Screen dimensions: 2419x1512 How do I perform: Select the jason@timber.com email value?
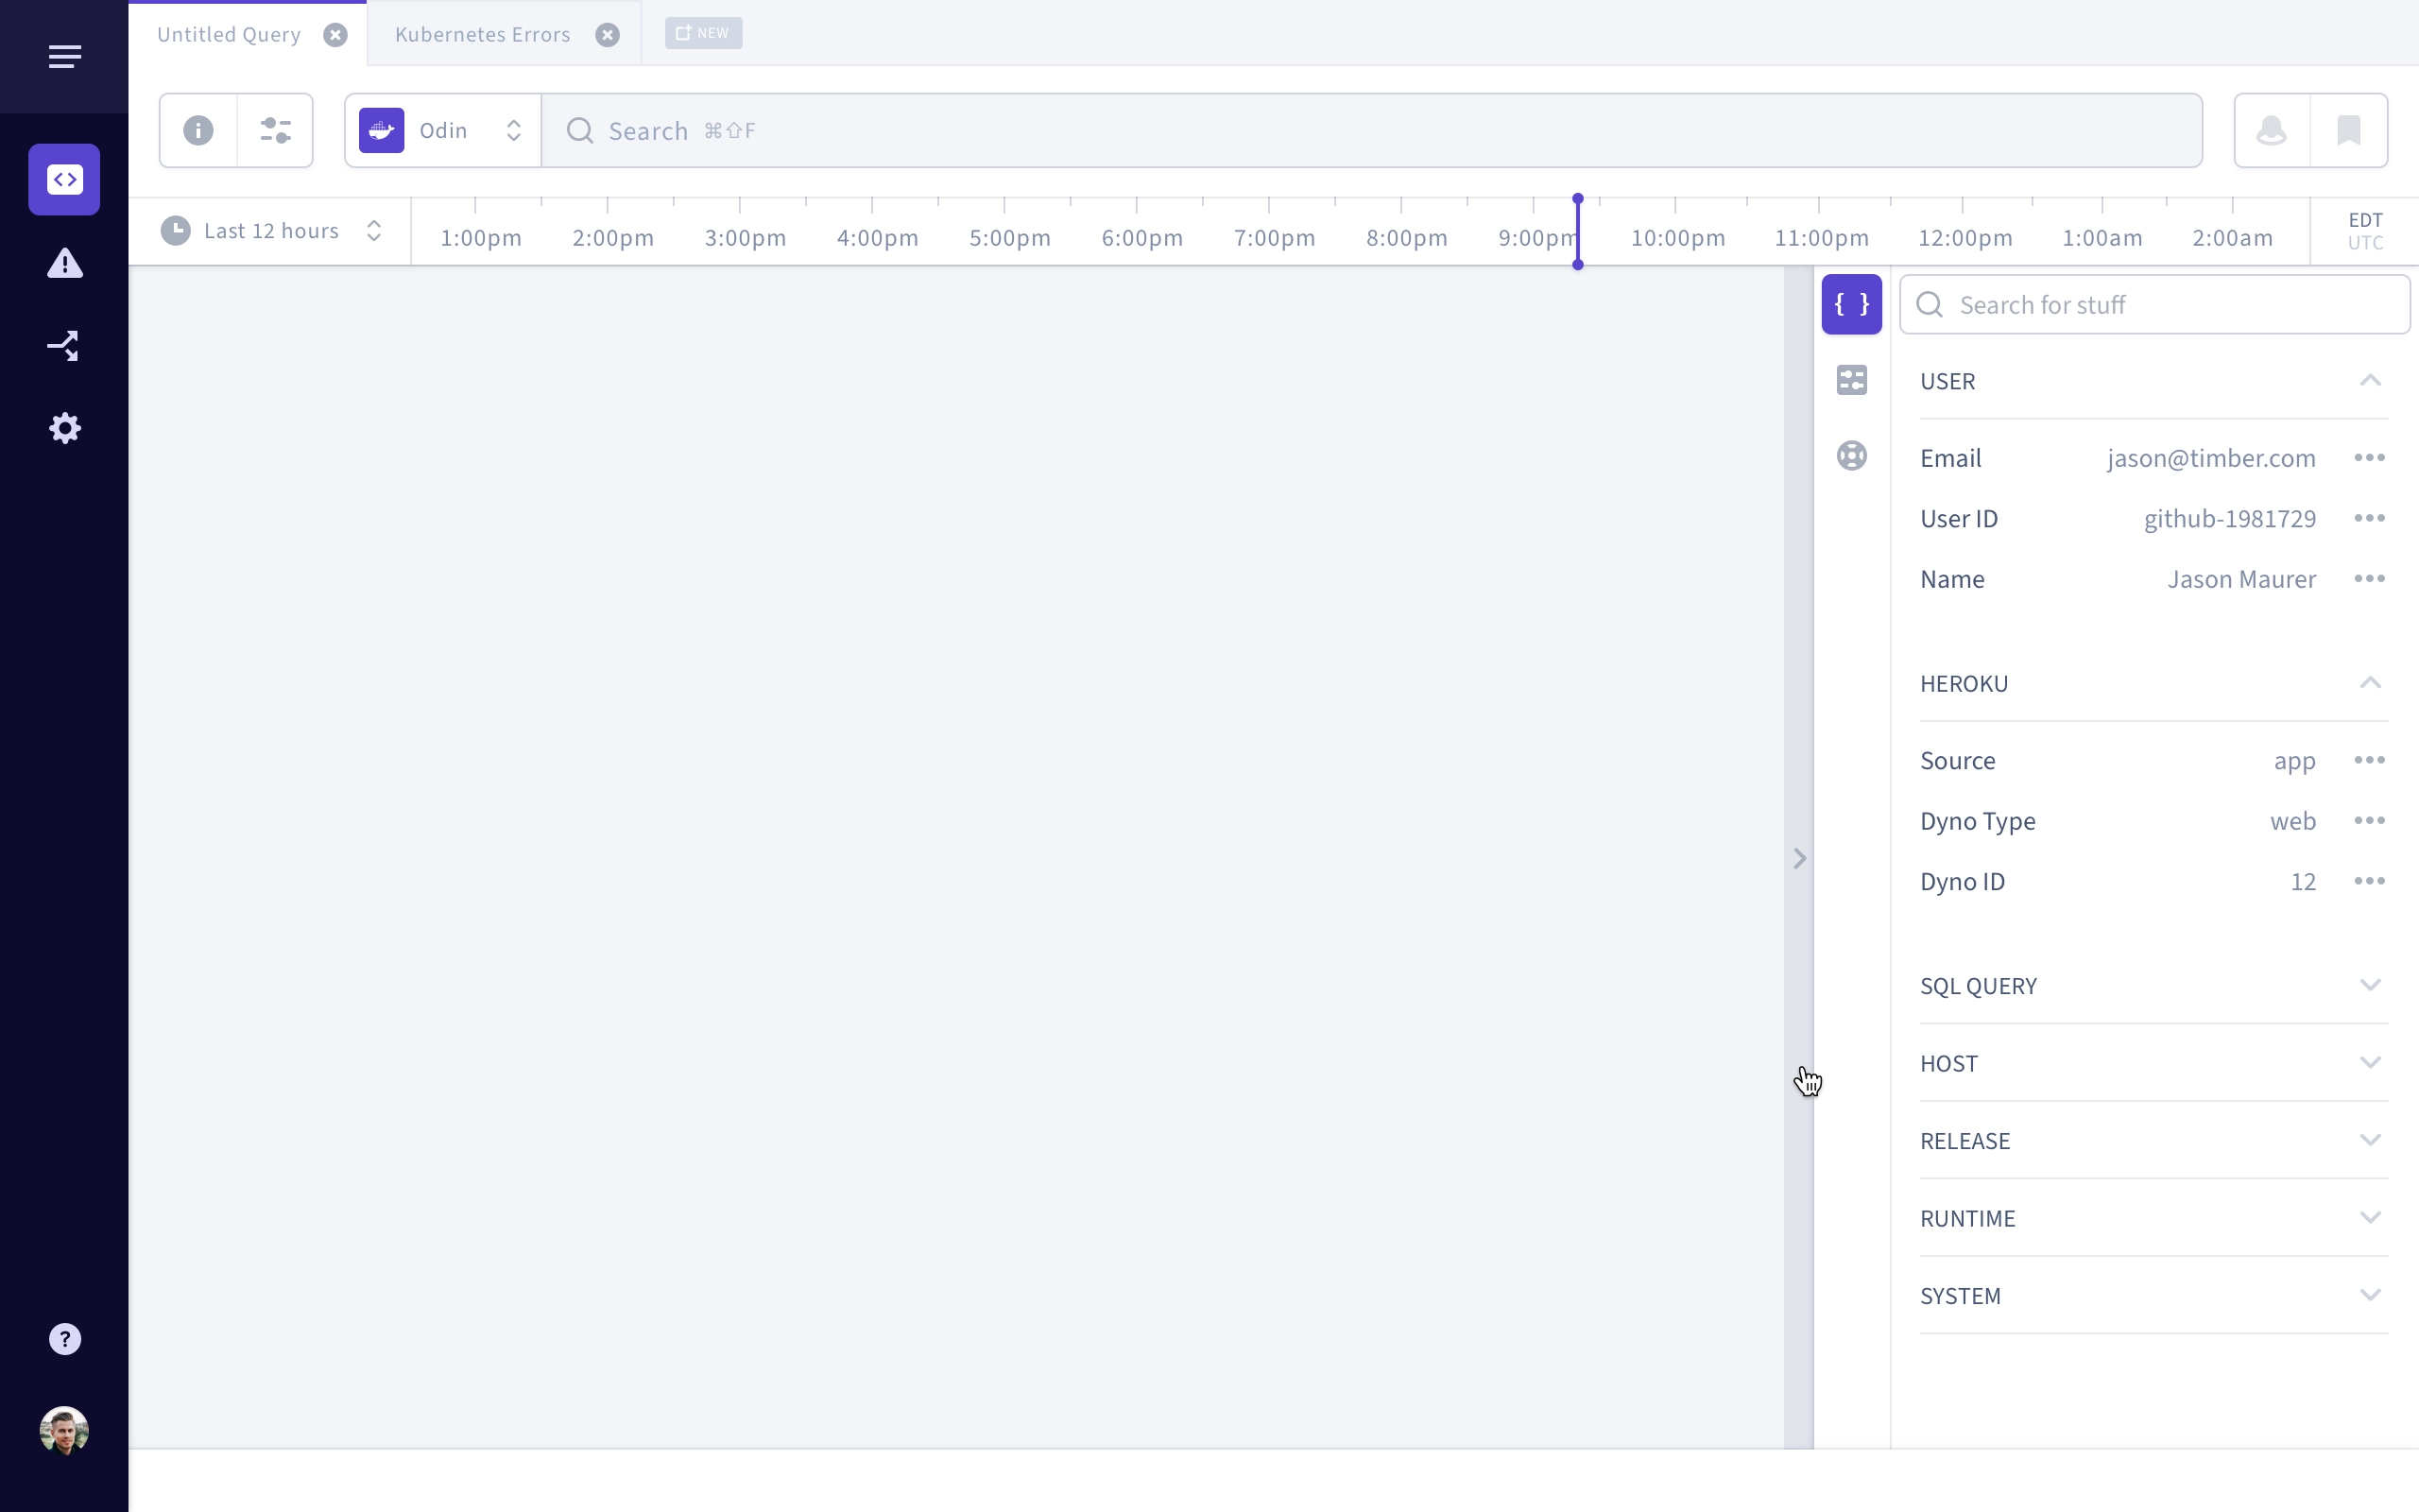coord(2211,458)
